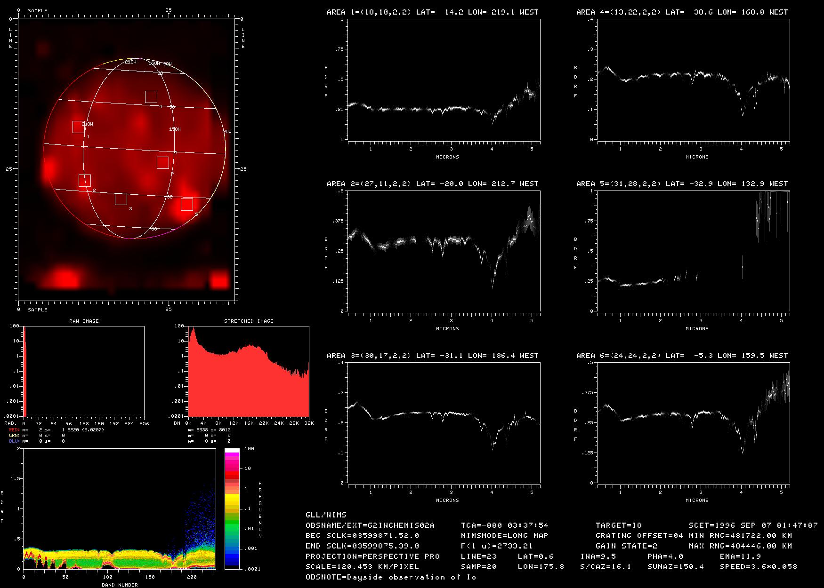The height and width of the screenshot is (588, 824).
Task: Select the Area 3 sample box on Io
Action: tap(121, 199)
